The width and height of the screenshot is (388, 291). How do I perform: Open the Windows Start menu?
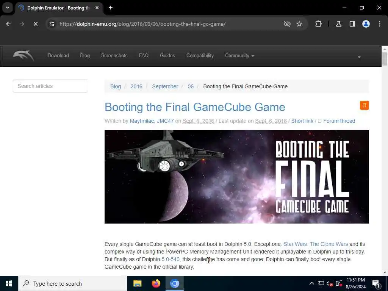[9, 283]
